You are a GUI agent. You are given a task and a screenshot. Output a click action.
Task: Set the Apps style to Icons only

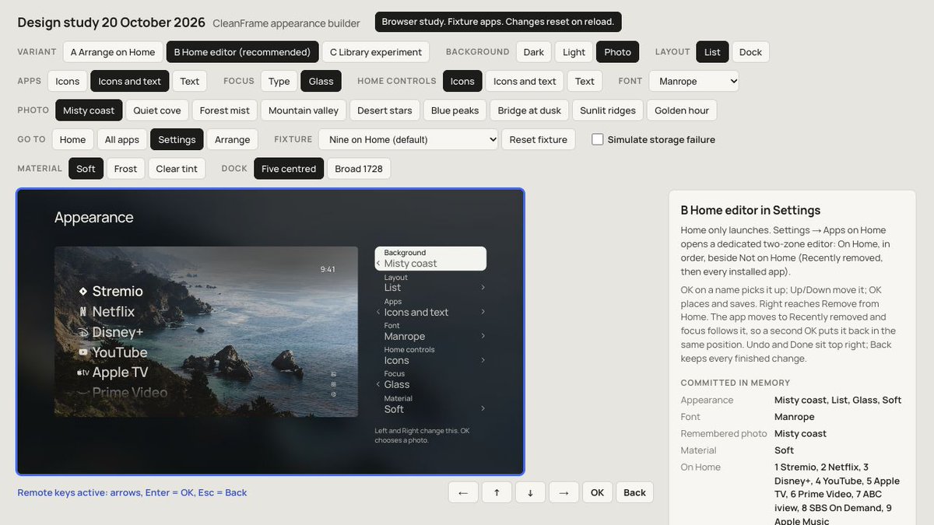[x=68, y=81]
